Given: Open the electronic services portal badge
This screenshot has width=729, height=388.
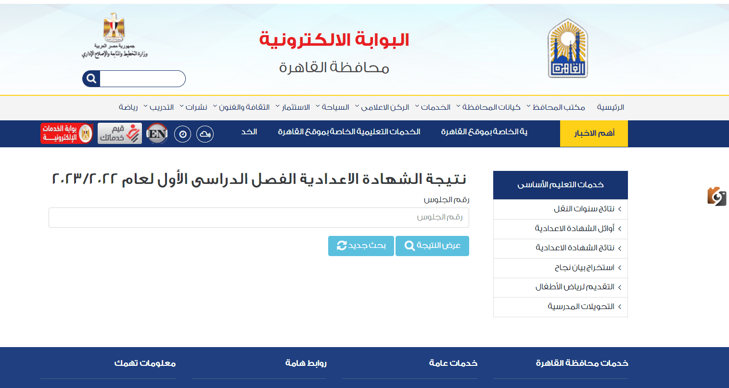Looking at the screenshot, I should point(66,134).
